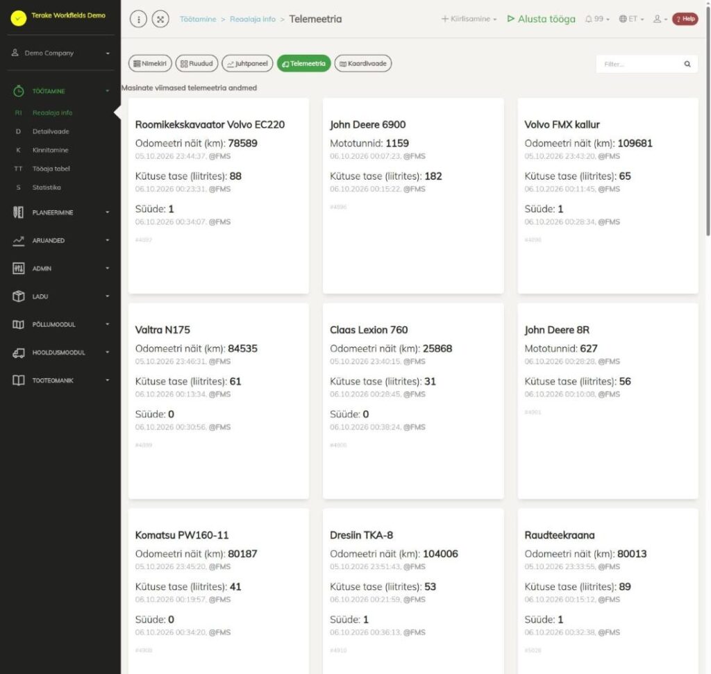Switch to the Ruudud grid view
The height and width of the screenshot is (674, 711).
pos(196,63)
